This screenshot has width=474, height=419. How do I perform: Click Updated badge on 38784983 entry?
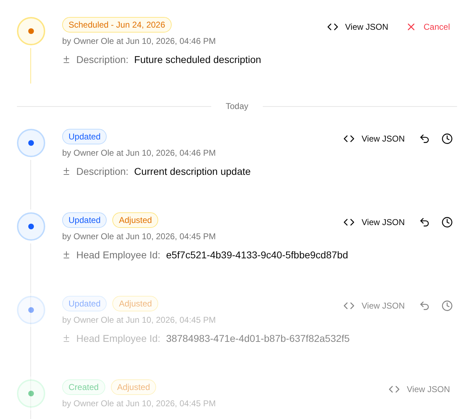84,304
